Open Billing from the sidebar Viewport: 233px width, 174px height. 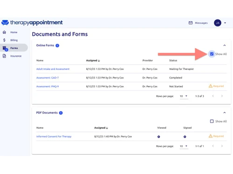(14, 40)
